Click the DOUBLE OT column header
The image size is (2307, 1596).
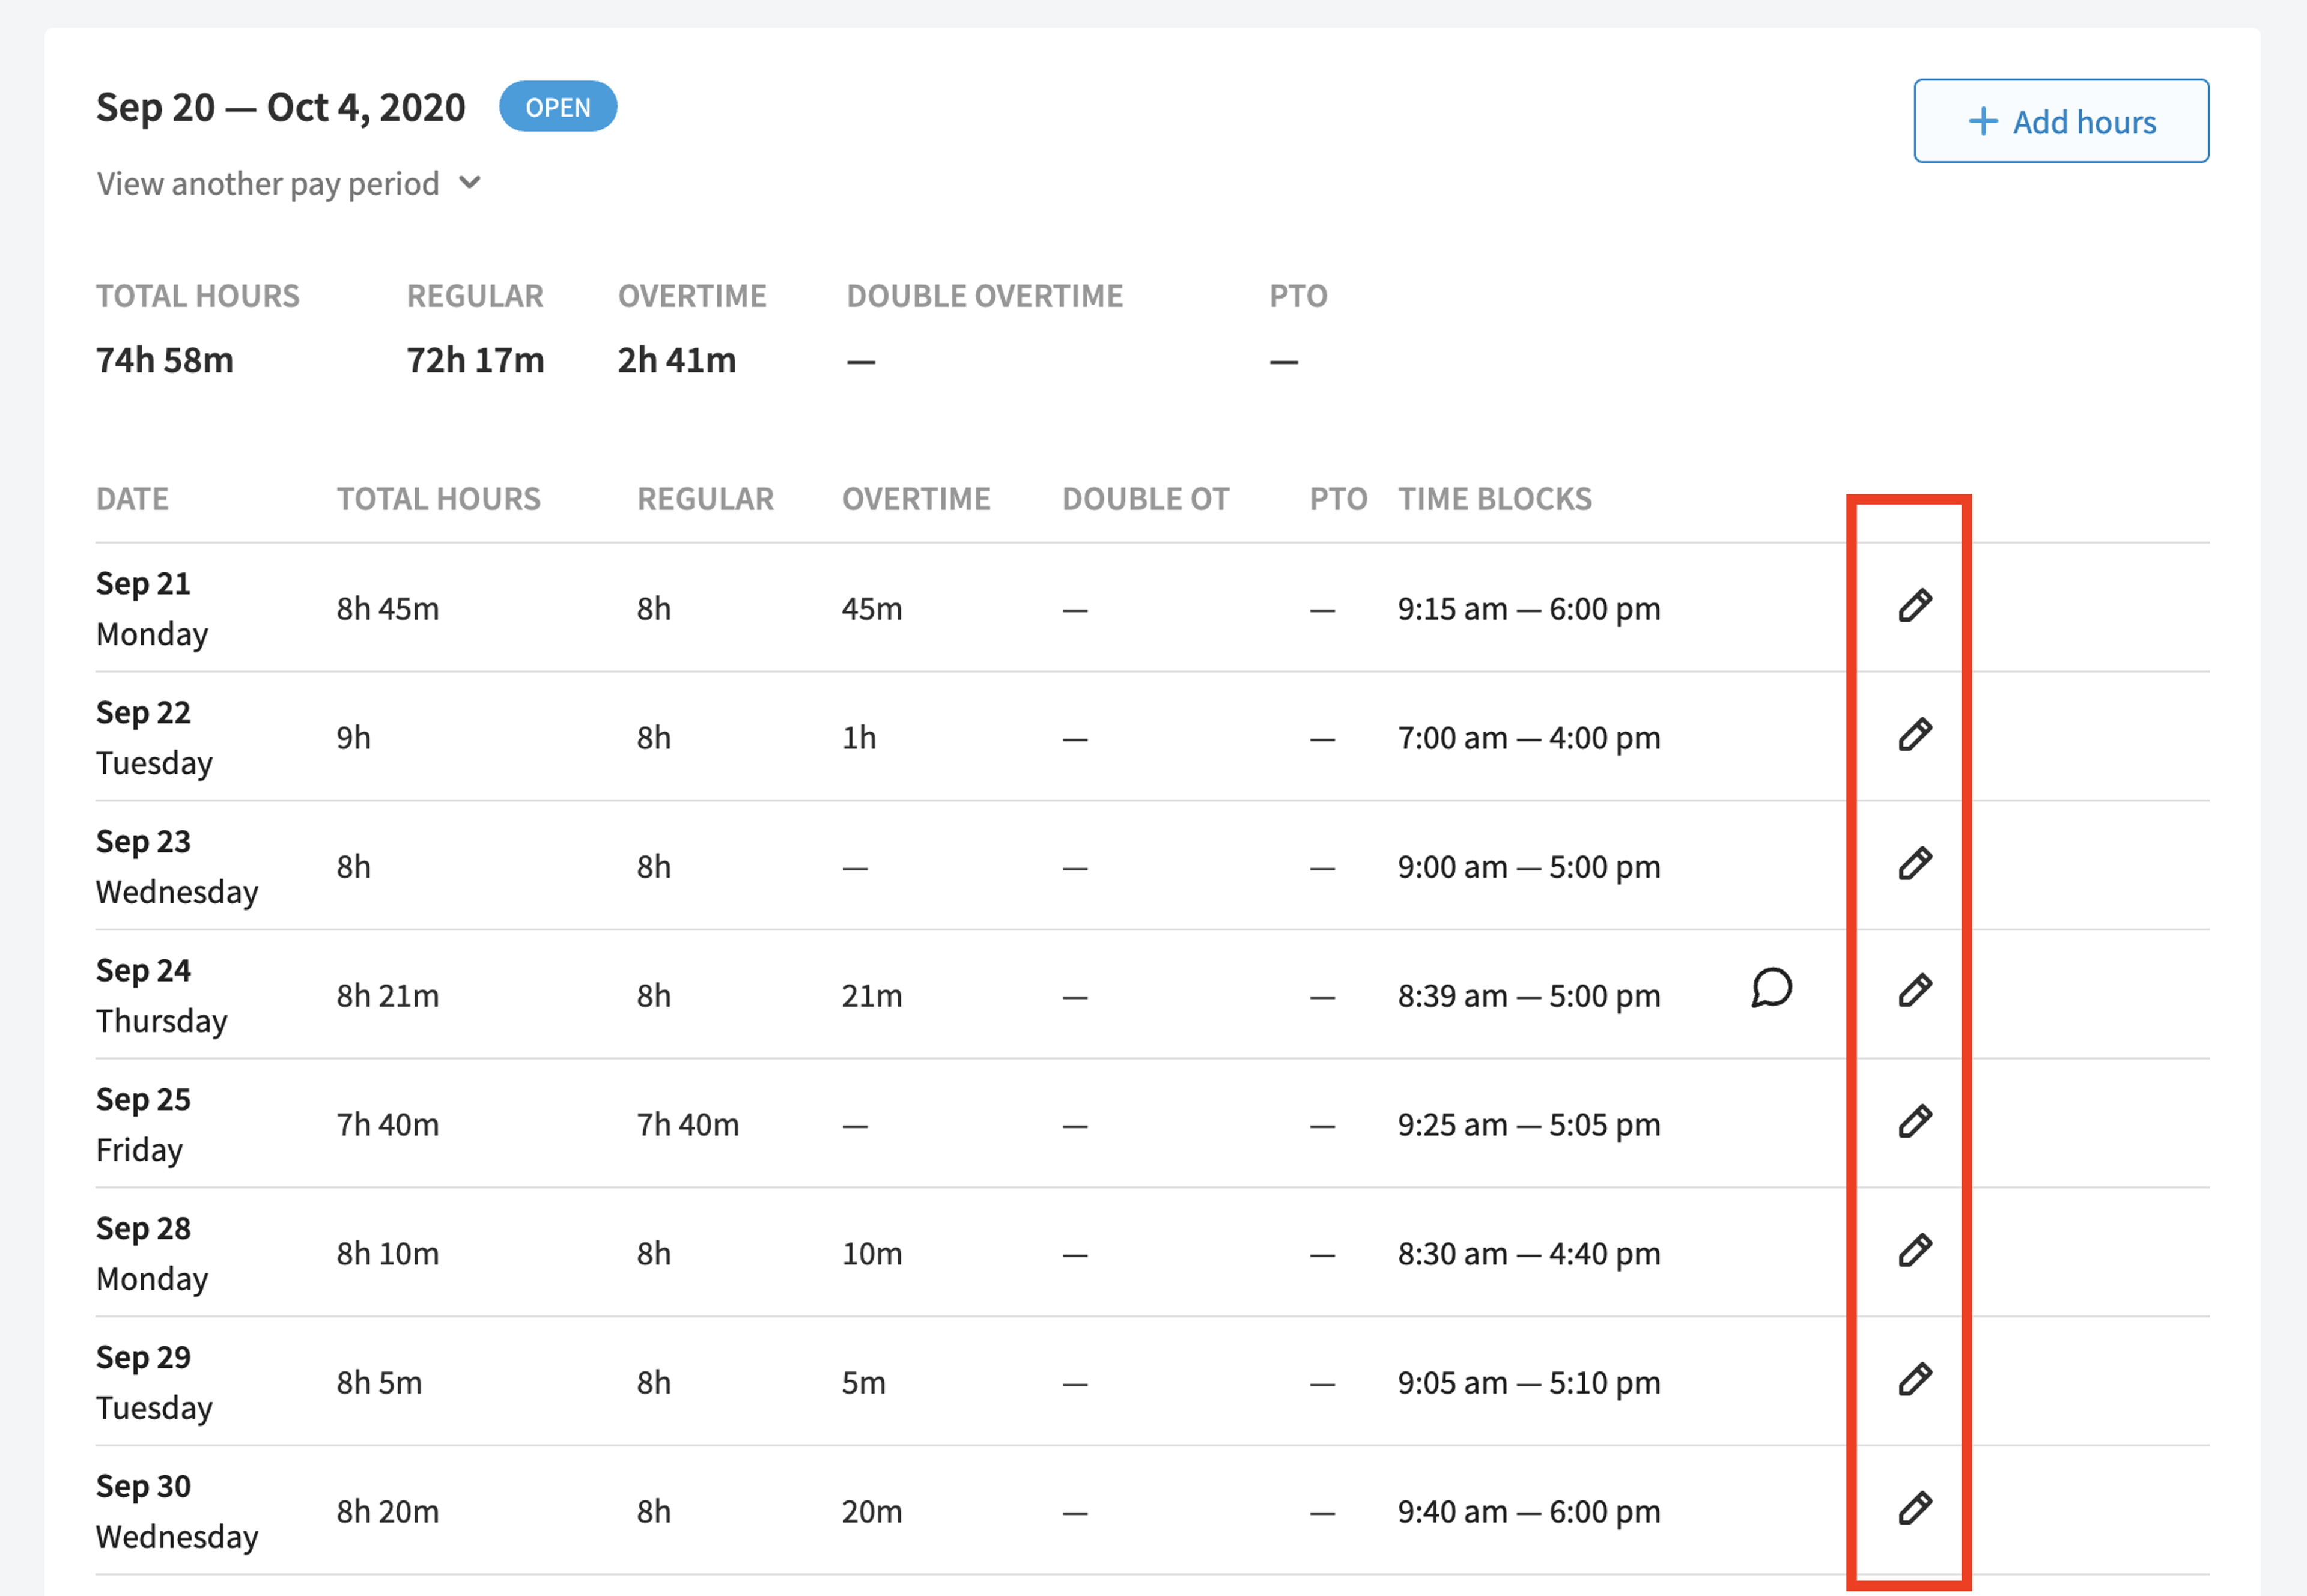[x=1146, y=499]
